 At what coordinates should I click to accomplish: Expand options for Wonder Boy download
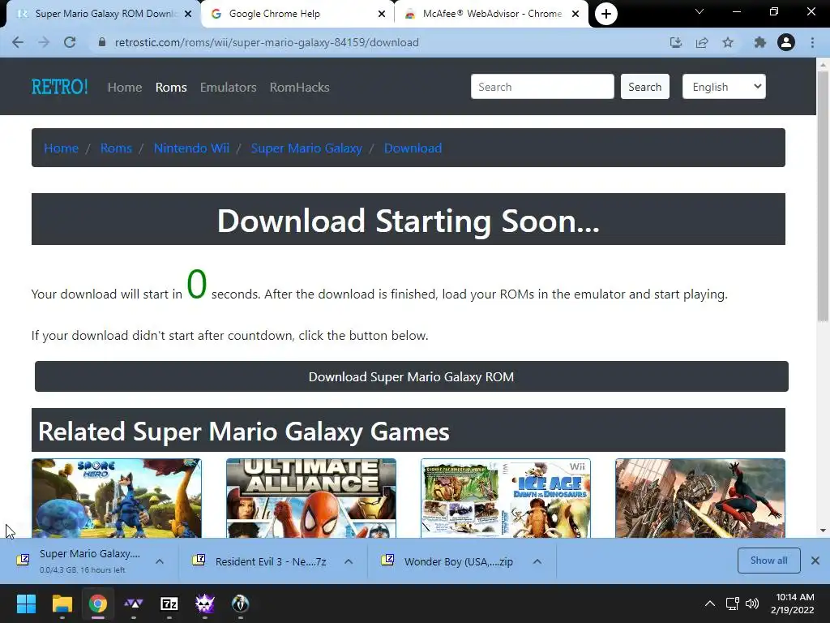point(537,561)
